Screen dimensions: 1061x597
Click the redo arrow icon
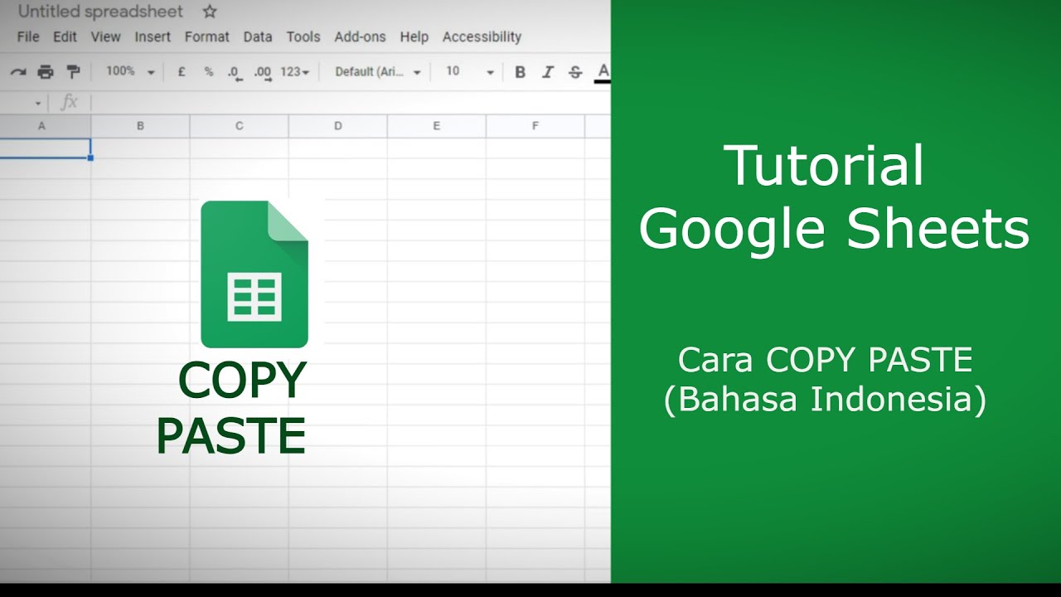(x=17, y=72)
